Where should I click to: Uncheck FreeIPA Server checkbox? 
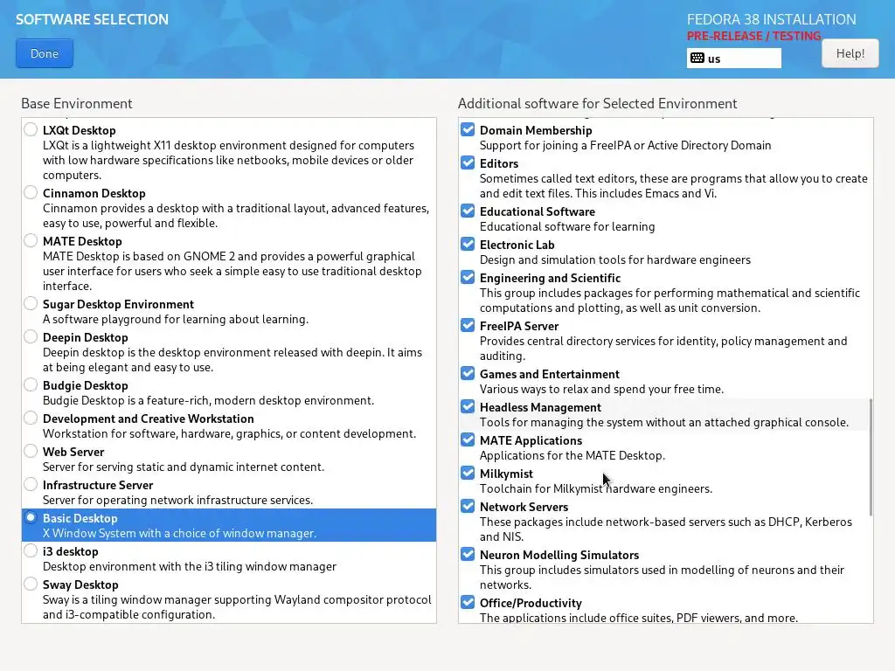[x=468, y=325]
